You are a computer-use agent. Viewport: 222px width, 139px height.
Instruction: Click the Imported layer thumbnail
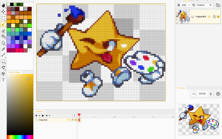coord(183,17)
